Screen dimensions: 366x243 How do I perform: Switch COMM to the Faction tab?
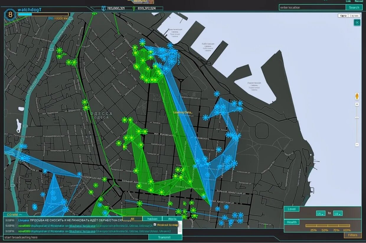(x=152, y=219)
